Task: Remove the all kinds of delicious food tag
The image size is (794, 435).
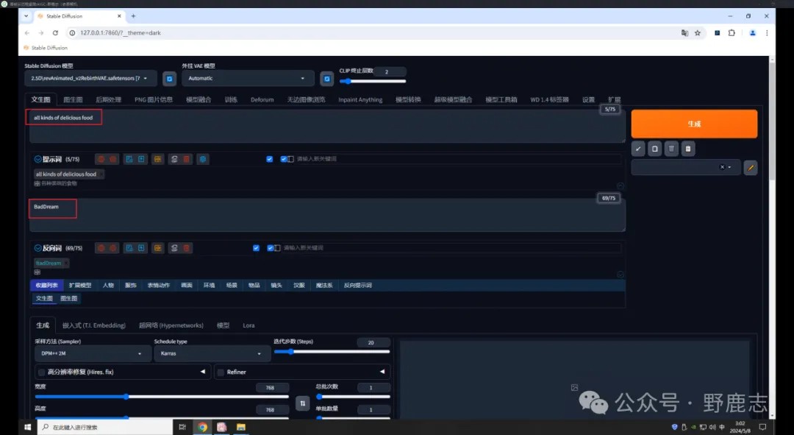Action: tap(101, 174)
